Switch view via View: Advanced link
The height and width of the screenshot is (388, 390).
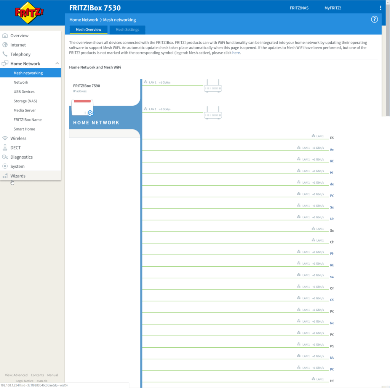point(16,375)
